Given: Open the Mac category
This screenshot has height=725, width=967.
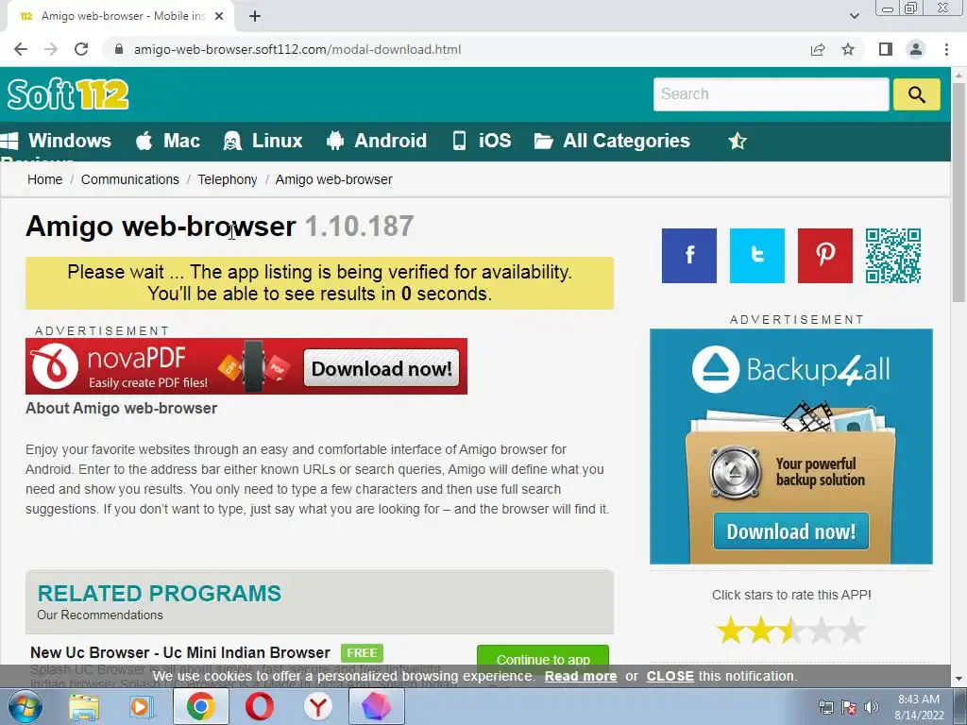Looking at the screenshot, I should tap(168, 141).
